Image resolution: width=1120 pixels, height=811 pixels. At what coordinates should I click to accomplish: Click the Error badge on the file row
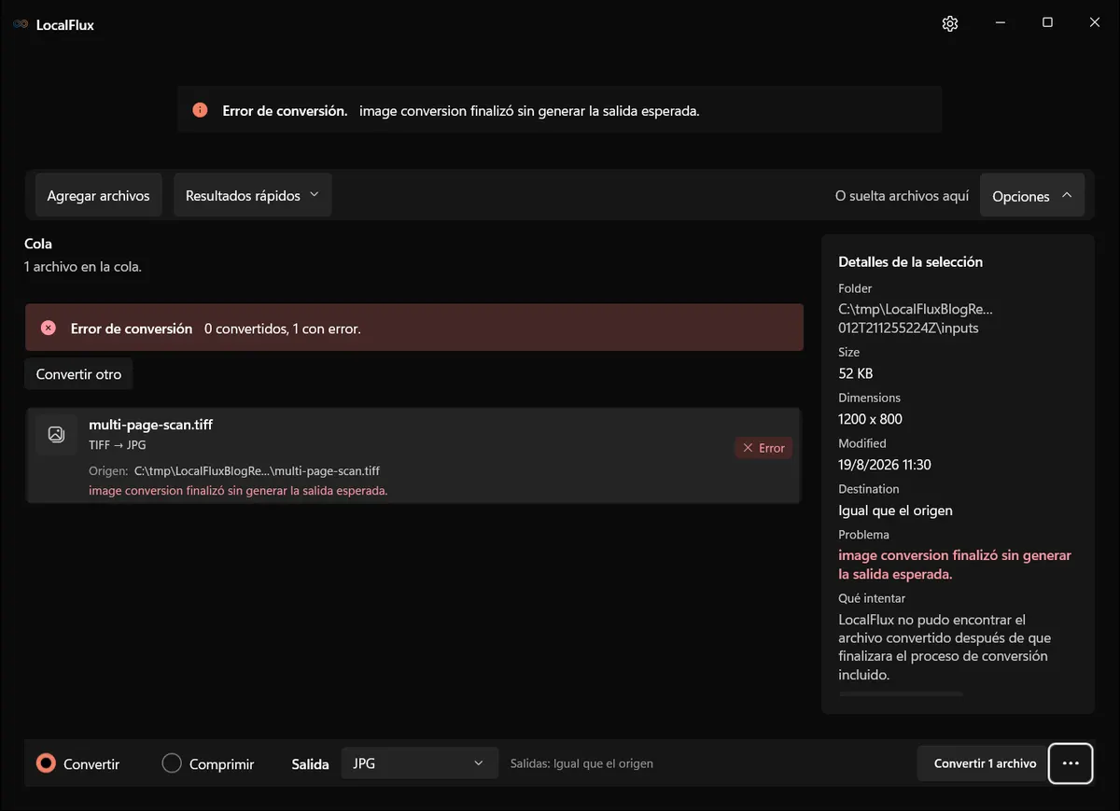(x=763, y=448)
